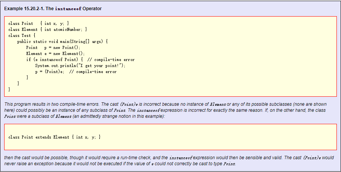Click the "class Point { int x, y; }" line
Screen dimensions: 341x172
tap(39, 23)
